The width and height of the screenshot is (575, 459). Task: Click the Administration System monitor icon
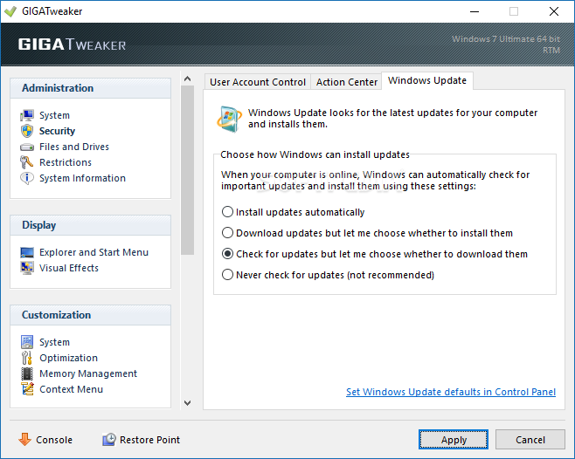27,115
